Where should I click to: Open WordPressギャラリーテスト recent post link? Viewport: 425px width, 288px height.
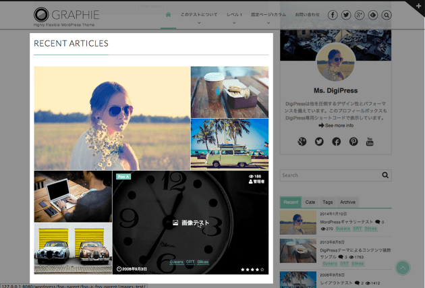click(346, 222)
